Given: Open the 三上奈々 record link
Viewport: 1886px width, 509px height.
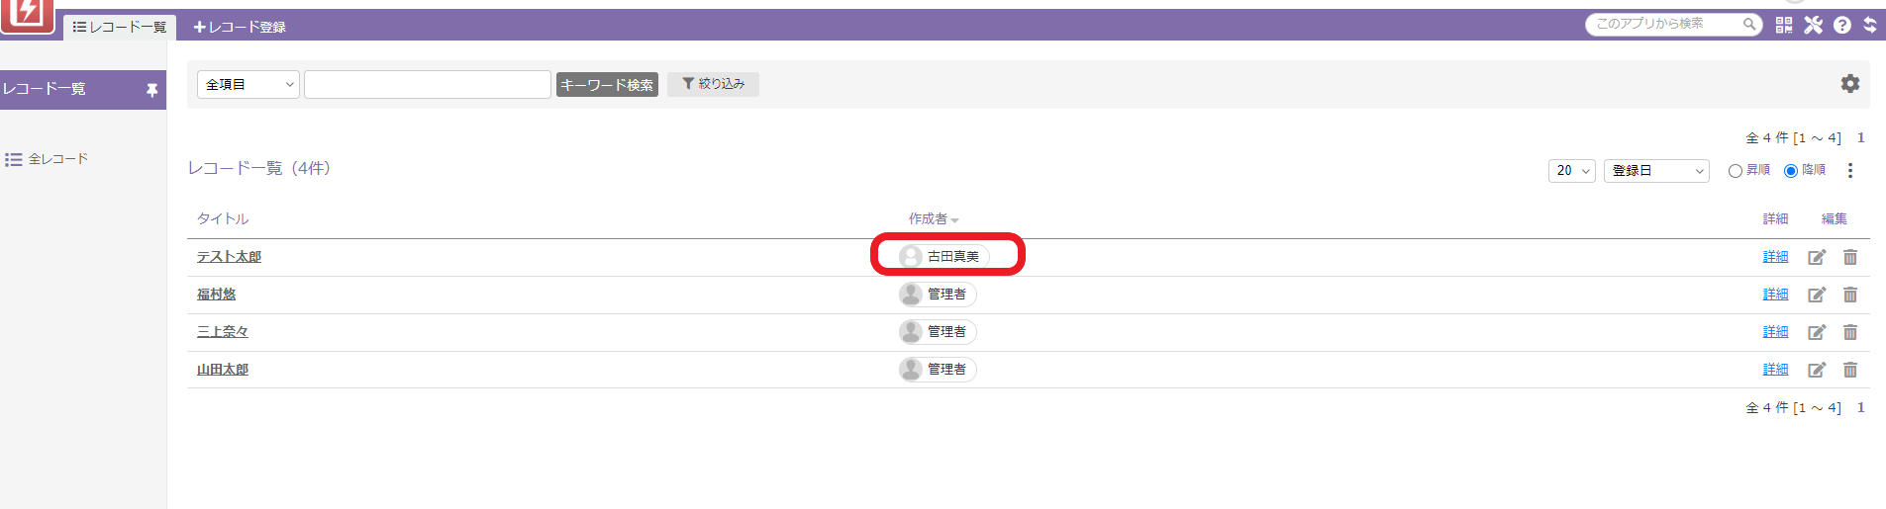Looking at the screenshot, I should 223,332.
